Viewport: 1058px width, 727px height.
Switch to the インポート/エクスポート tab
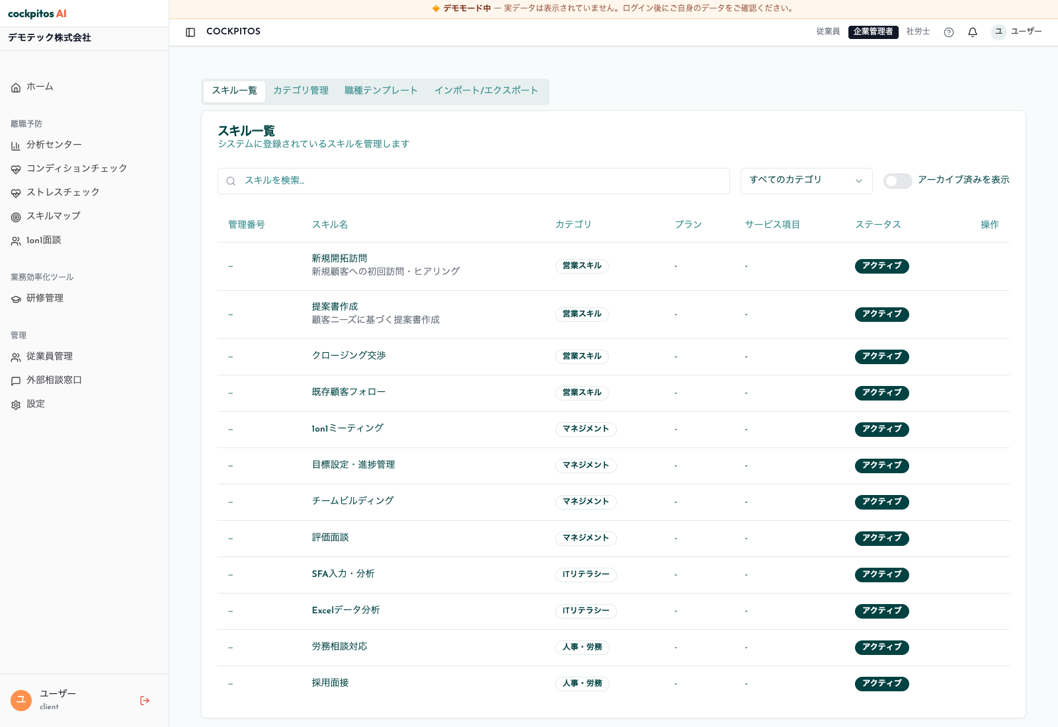[486, 91]
